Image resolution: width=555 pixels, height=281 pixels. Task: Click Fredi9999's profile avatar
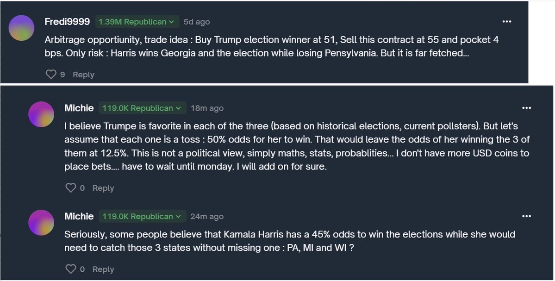(x=22, y=28)
